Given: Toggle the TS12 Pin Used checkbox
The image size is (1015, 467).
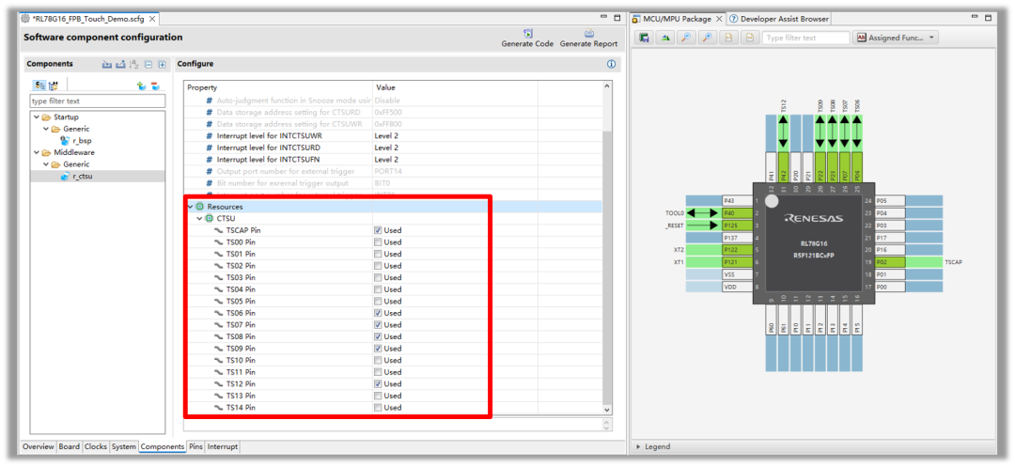Looking at the screenshot, I should point(378,384).
